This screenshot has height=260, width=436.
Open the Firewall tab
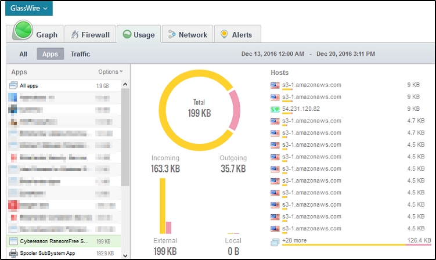[x=91, y=34]
